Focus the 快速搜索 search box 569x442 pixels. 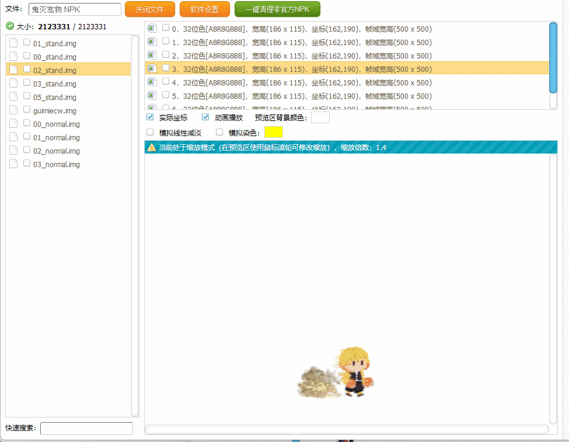coord(86,428)
